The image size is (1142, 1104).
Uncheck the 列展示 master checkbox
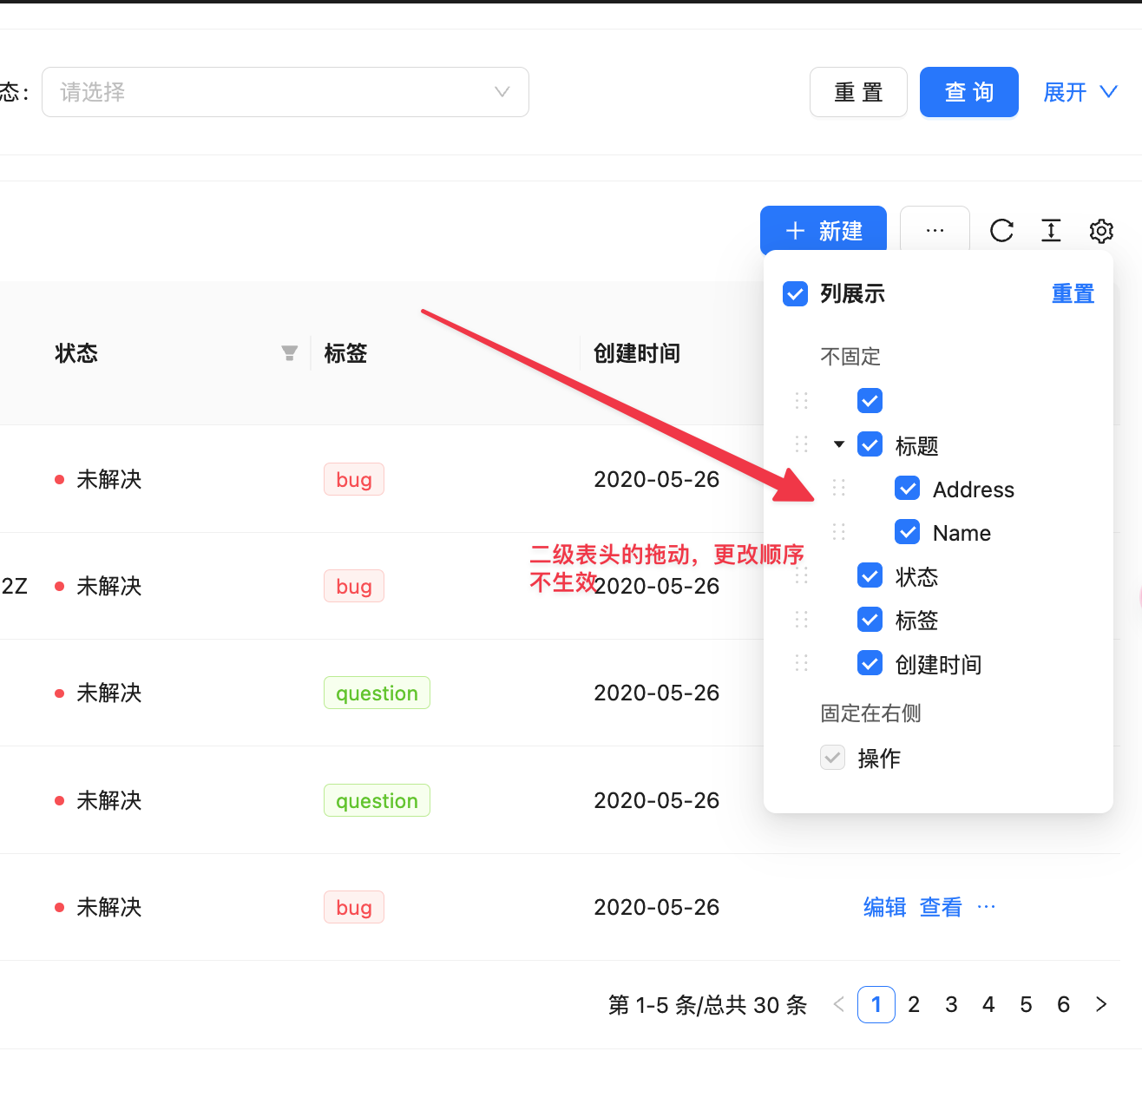point(794,293)
